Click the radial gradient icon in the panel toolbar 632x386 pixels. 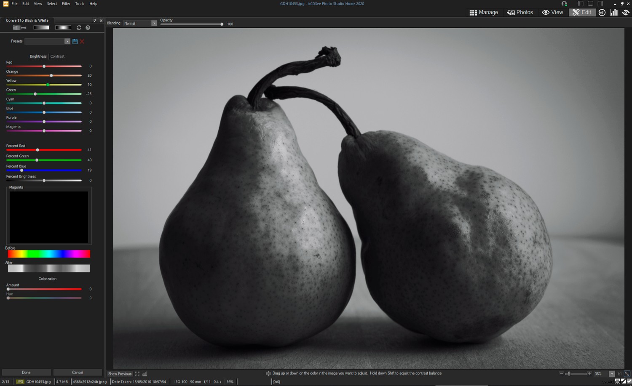(x=63, y=27)
